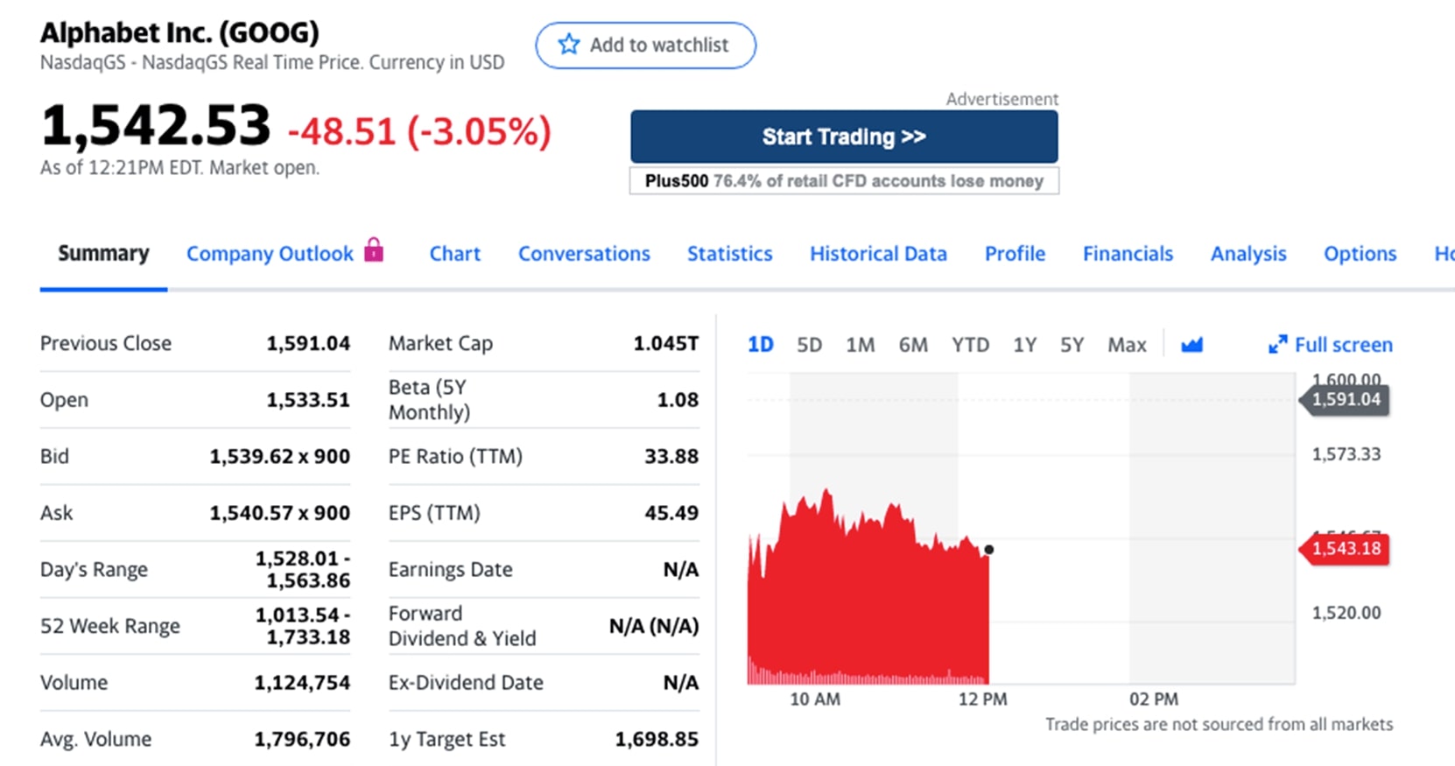
Task: Go to the Conversations tab
Action: click(x=584, y=254)
